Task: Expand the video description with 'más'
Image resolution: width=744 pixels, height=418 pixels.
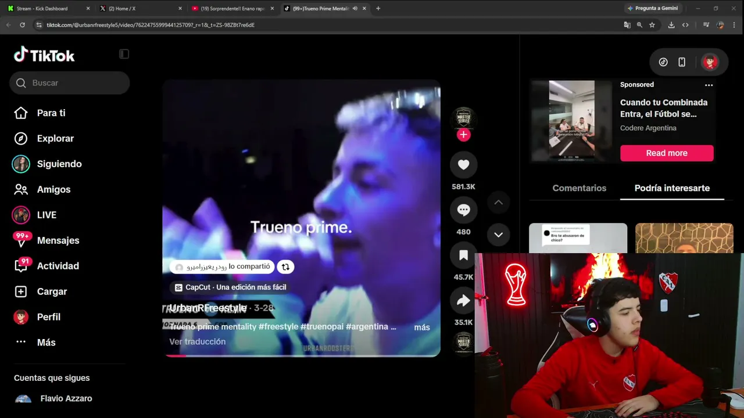Action: point(422,327)
